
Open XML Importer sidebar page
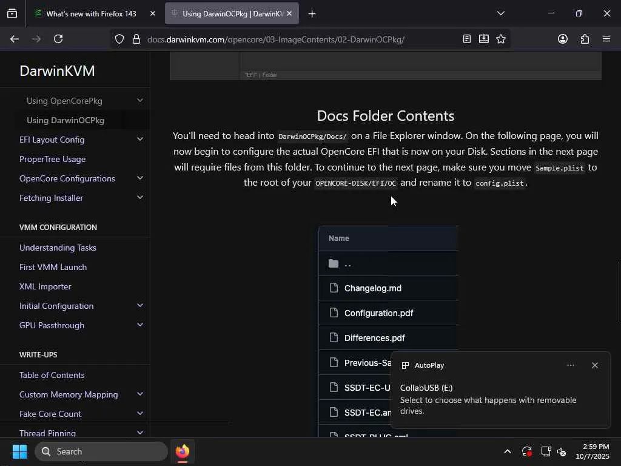pos(45,287)
